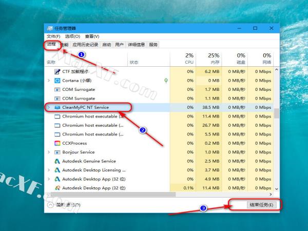Screen dimensions: 308x231
Task: Select the Autodesk Genuine Service name
Action: [89, 161]
